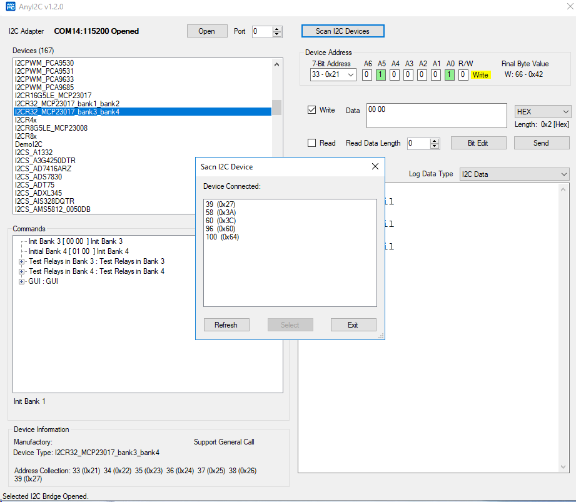The image size is (576, 502).
Task: Toggle the R/W bit box
Action: (463, 74)
